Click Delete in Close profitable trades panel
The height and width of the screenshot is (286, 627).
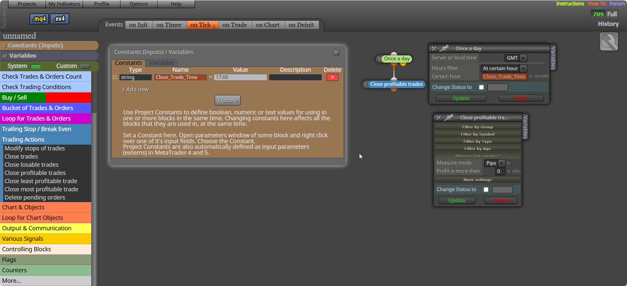point(501,200)
